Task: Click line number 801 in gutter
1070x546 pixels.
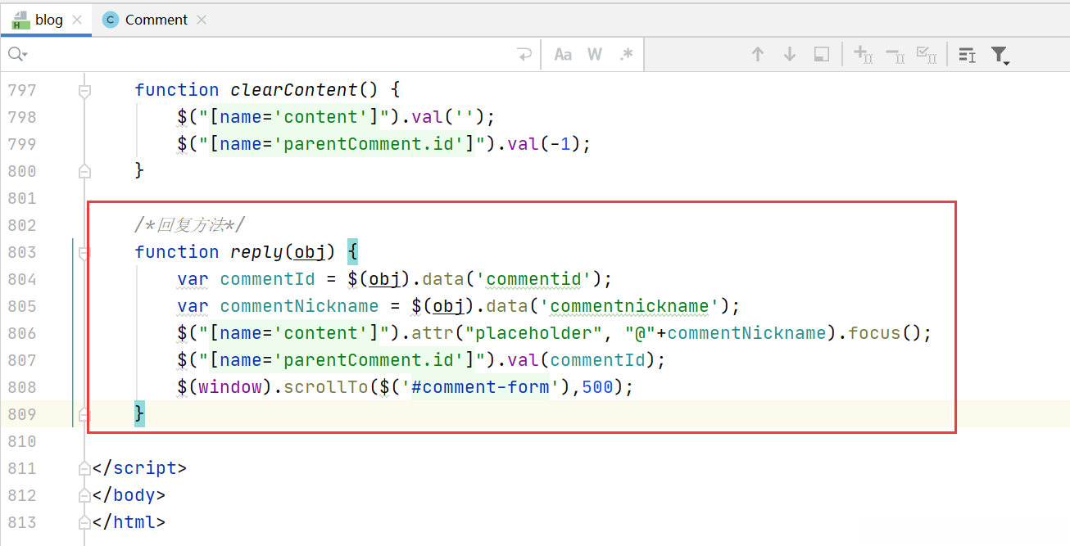Action: [x=22, y=198]
